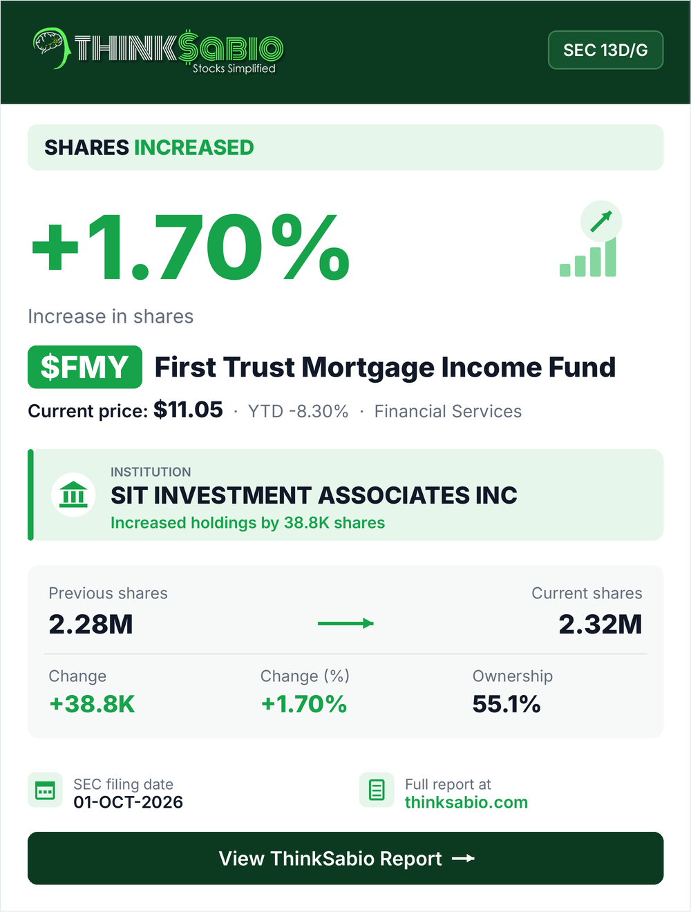Select the SHARES INCREASED banner

pos(345,147)
